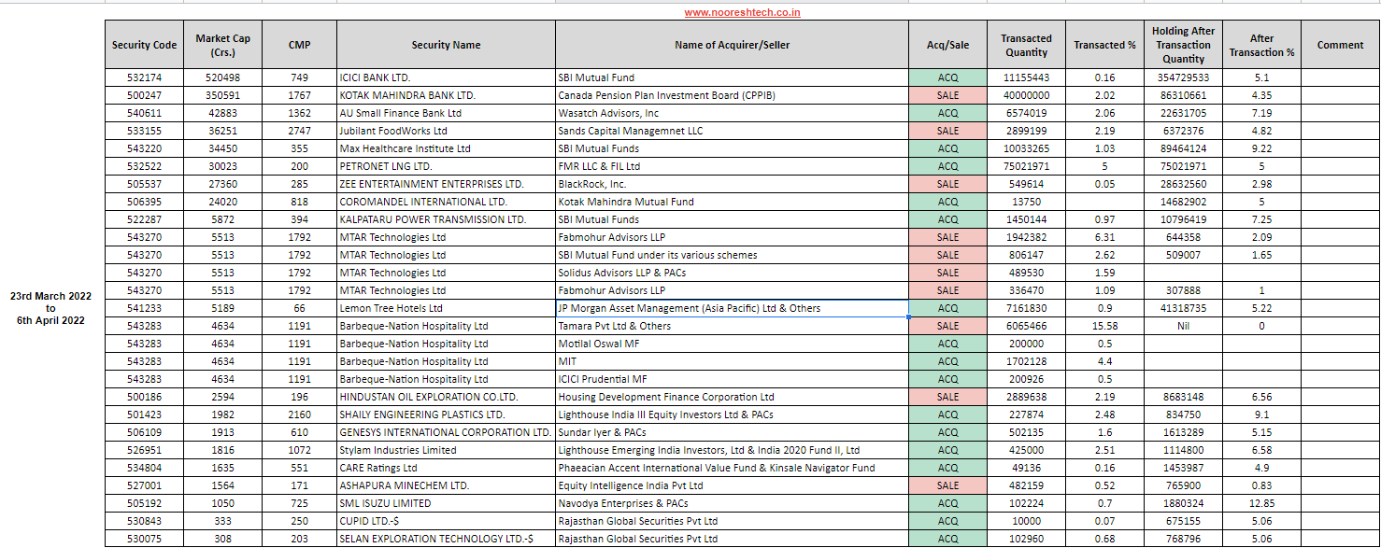
Task: Select the BlackRock, Inc. cell
Action: click(x=732, y=184)
